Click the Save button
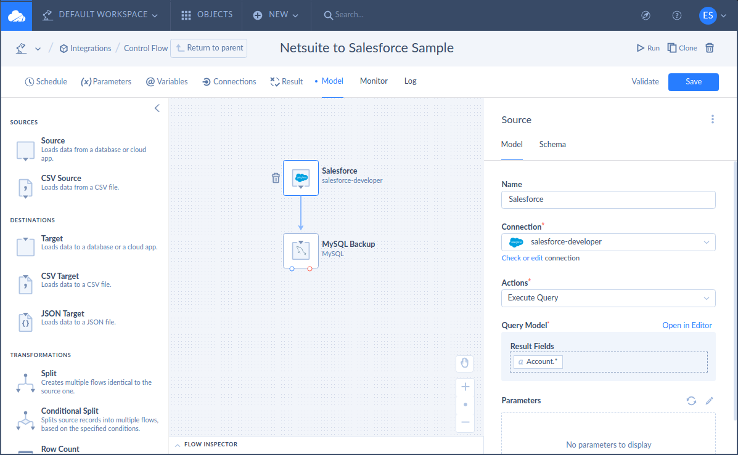This screenshot has width=738, height=455. tap(693, 82)
